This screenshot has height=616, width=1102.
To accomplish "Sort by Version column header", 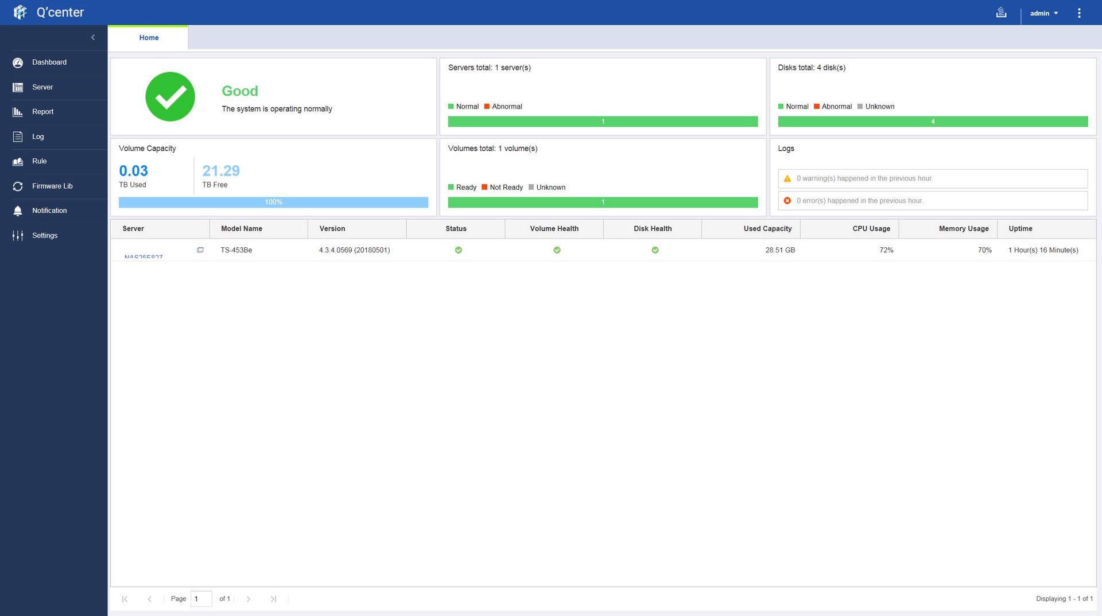I will tap(357, 229).
